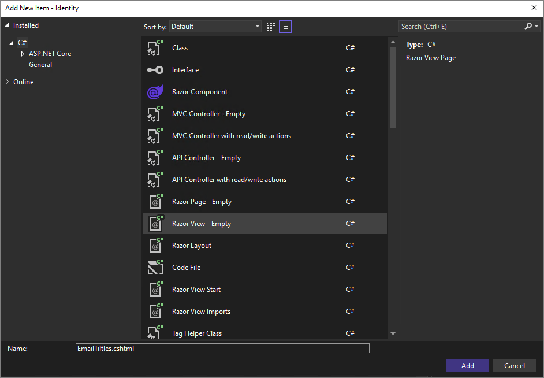This screenshot has height=378, width=544.
Task: Click the template list scroll down arrow
Action: coord(393,334)
